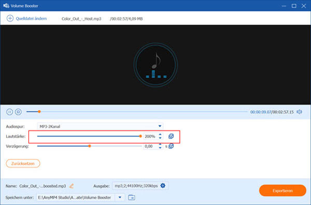Stop the audio playback
311x205 pixels.
(18, 112)
